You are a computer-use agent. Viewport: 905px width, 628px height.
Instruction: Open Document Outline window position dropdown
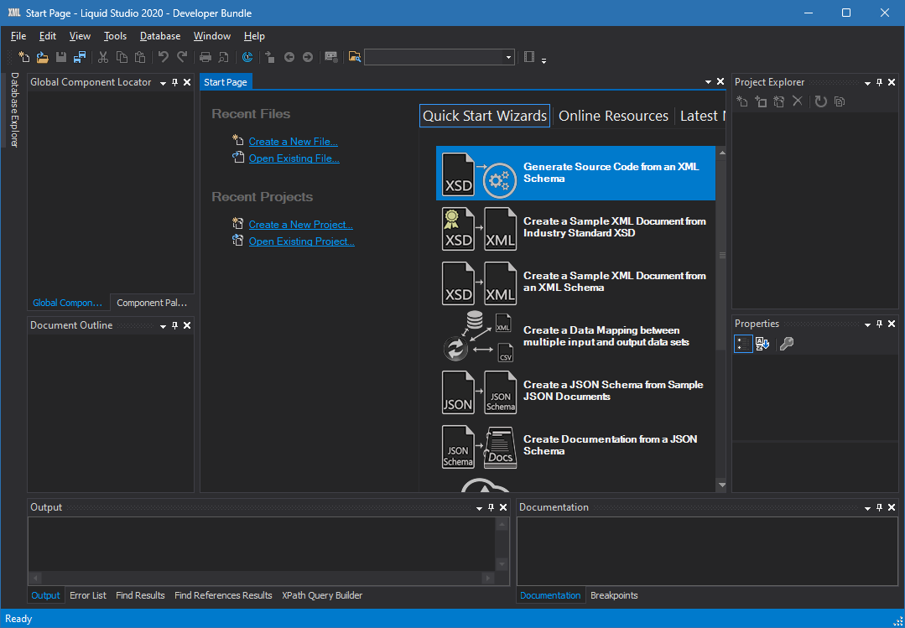163,326
